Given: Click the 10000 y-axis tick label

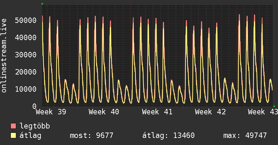Looking at the screenshot, I should click(26, 89).
